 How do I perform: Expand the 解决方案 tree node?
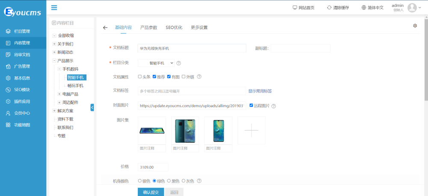click(x=54, y=111)
